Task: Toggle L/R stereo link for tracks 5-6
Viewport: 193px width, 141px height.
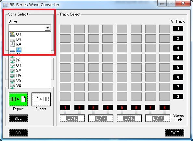Action: coord(129,118)
